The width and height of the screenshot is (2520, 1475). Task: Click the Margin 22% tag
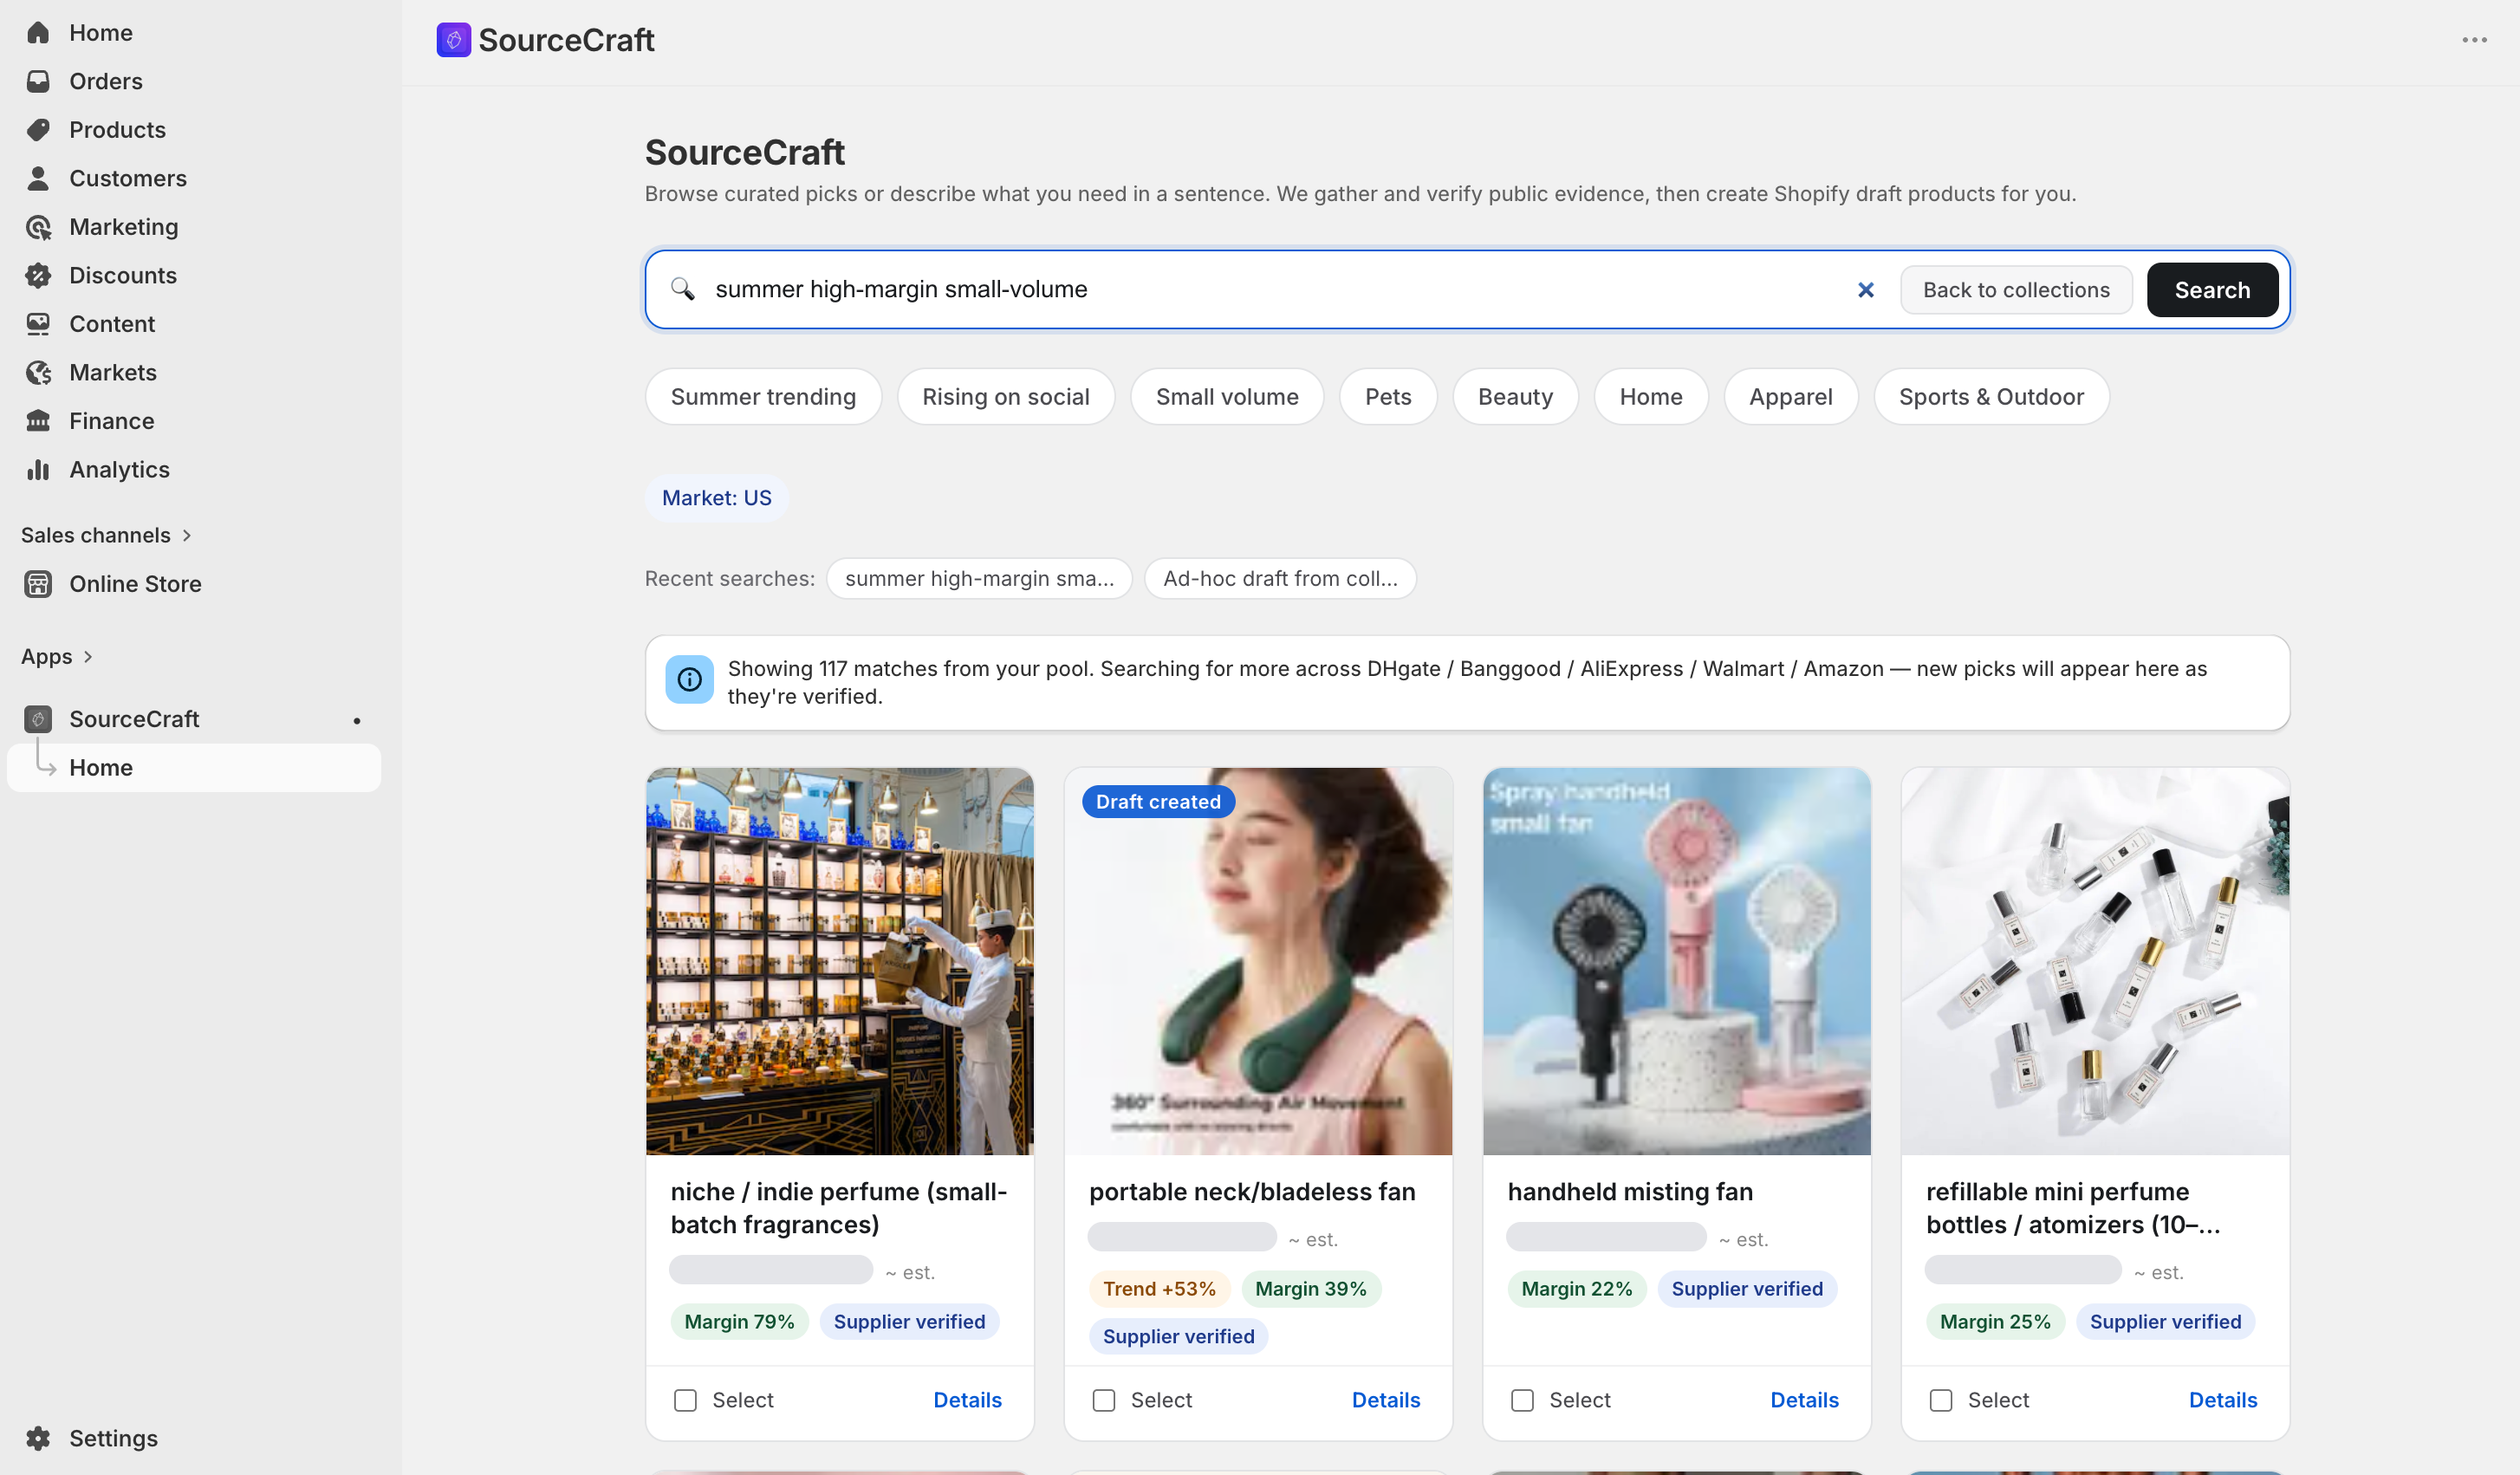pos(1576,1289)
